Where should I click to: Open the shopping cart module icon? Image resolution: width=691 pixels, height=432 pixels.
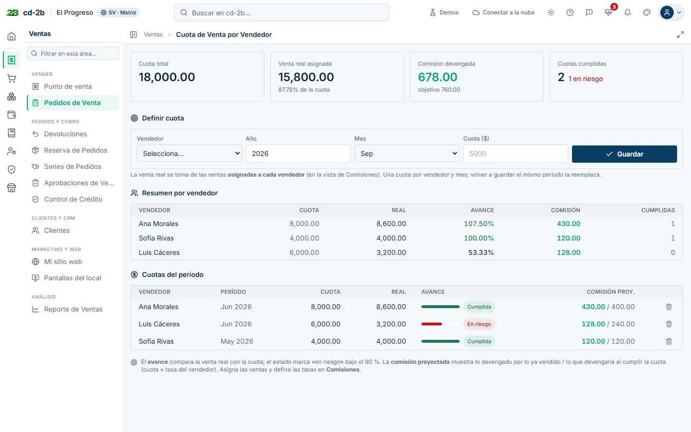coord(12,78)
